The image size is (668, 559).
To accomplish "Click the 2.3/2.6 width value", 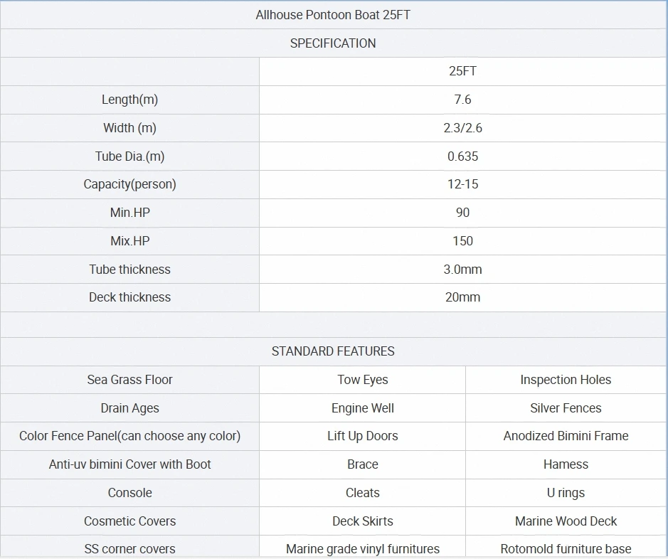I will coord(462,128).
